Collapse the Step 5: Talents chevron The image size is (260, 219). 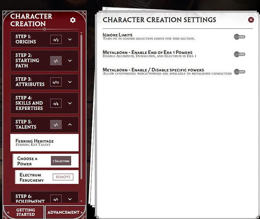coord(70,124)
